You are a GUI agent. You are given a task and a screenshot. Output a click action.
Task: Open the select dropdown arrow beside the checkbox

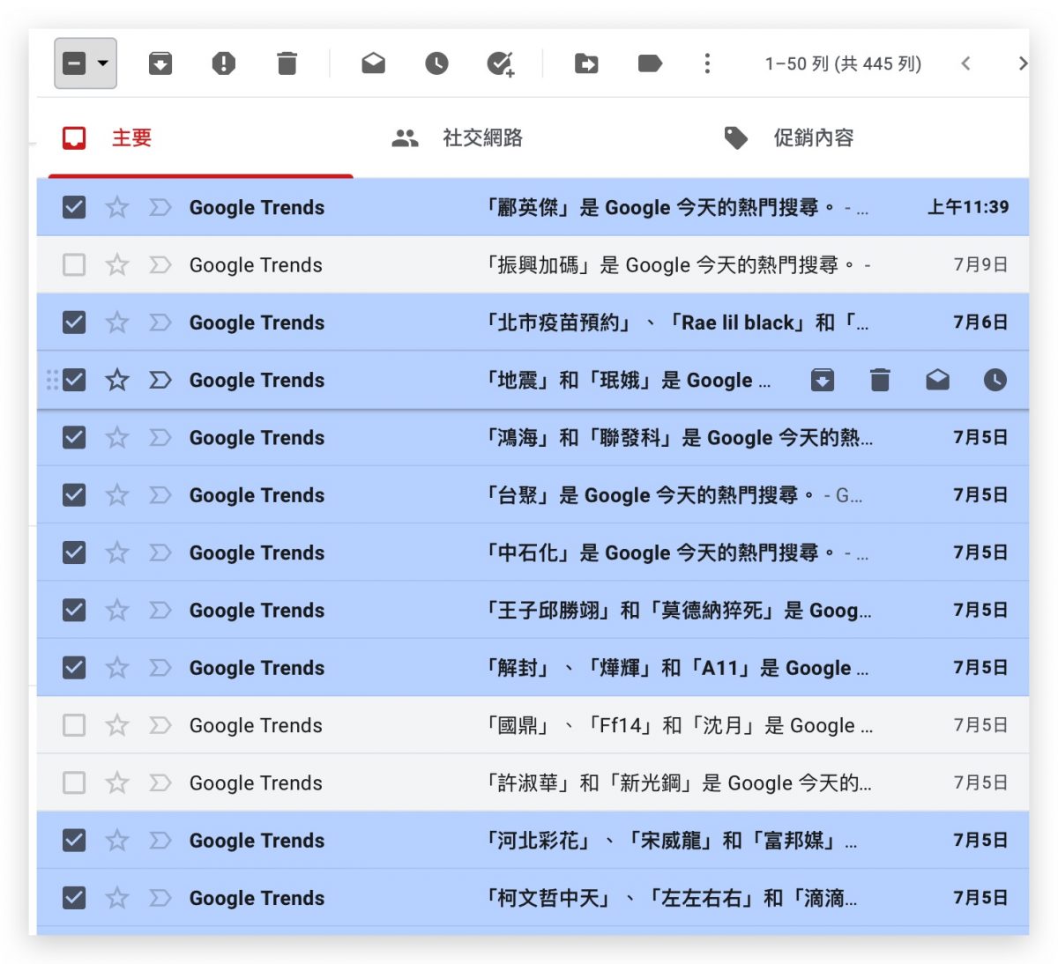pyautogui.click(x=103, y=63)
